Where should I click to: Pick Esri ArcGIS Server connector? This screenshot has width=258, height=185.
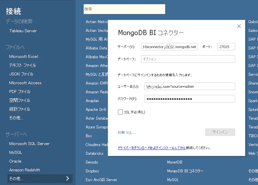pyautogui.click(x=101, y=180)
